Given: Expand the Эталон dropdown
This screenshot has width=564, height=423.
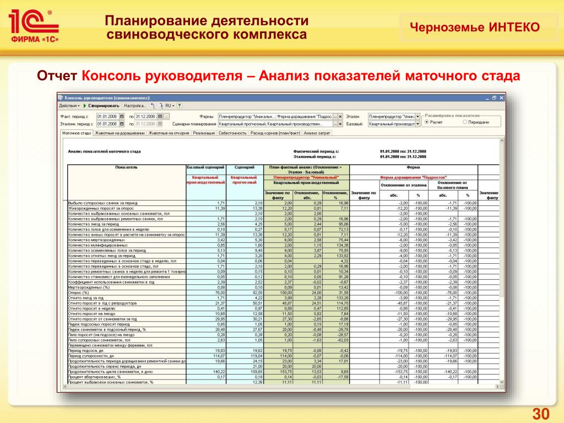Looking at the screenshot, I should click(x=417, y=117).
